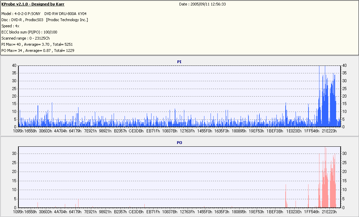359x217 pixels.
Task: Click the B2357h label under the PI chart
Action: [120, 131]
